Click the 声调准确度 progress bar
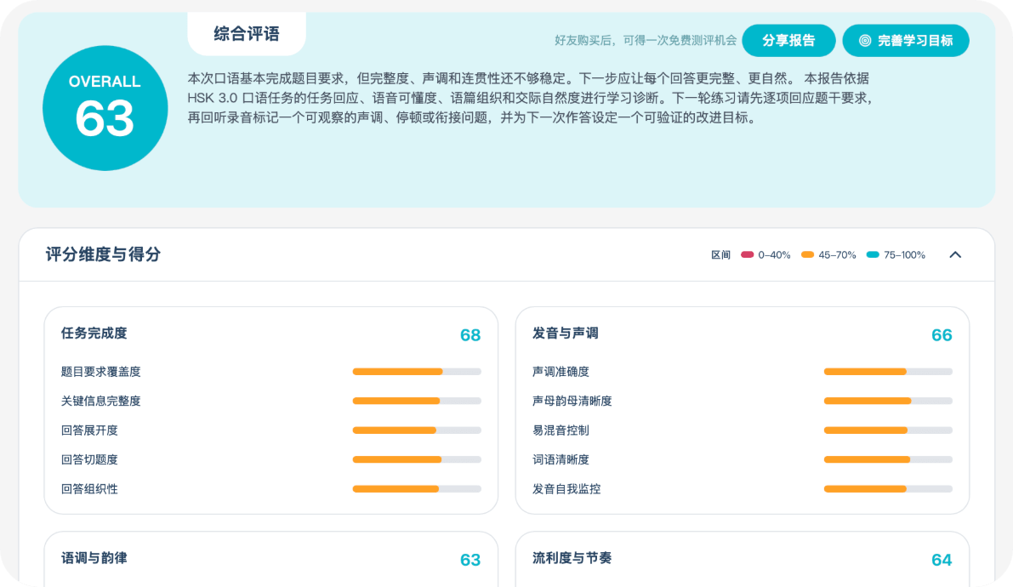1013x587 pixels. point(888,372)
